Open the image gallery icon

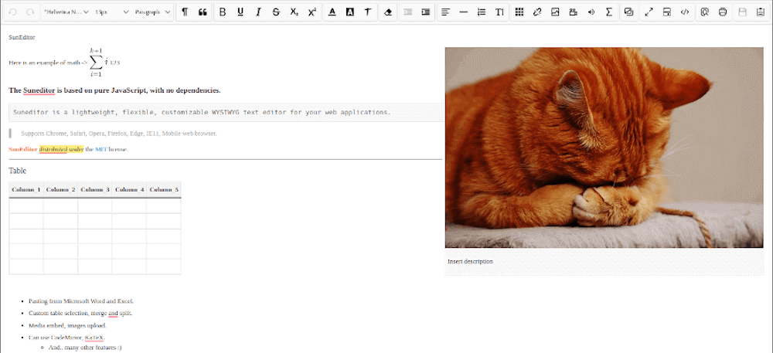click(x=628, y=12)
